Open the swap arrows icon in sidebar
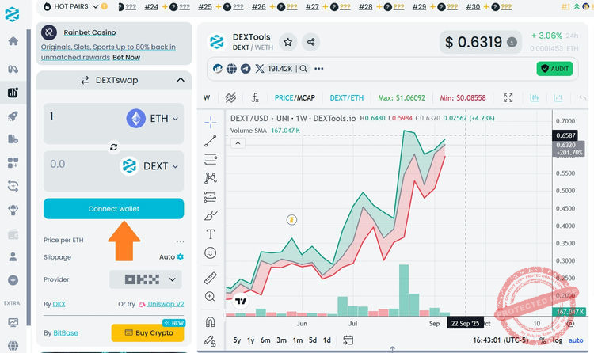This screenshot has width=594, height=353. point(13,186)
